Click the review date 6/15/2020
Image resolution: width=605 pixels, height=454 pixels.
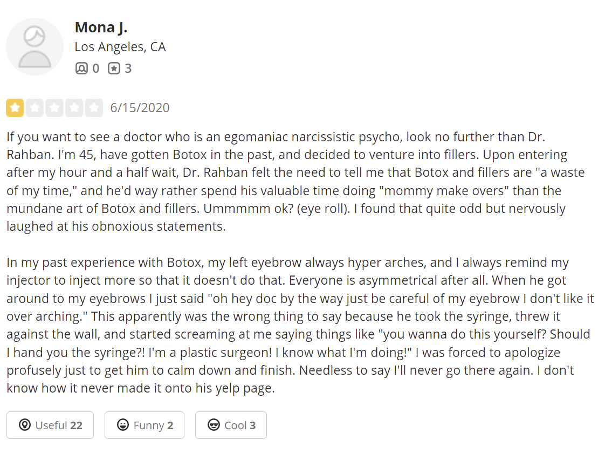coord(140,108)
